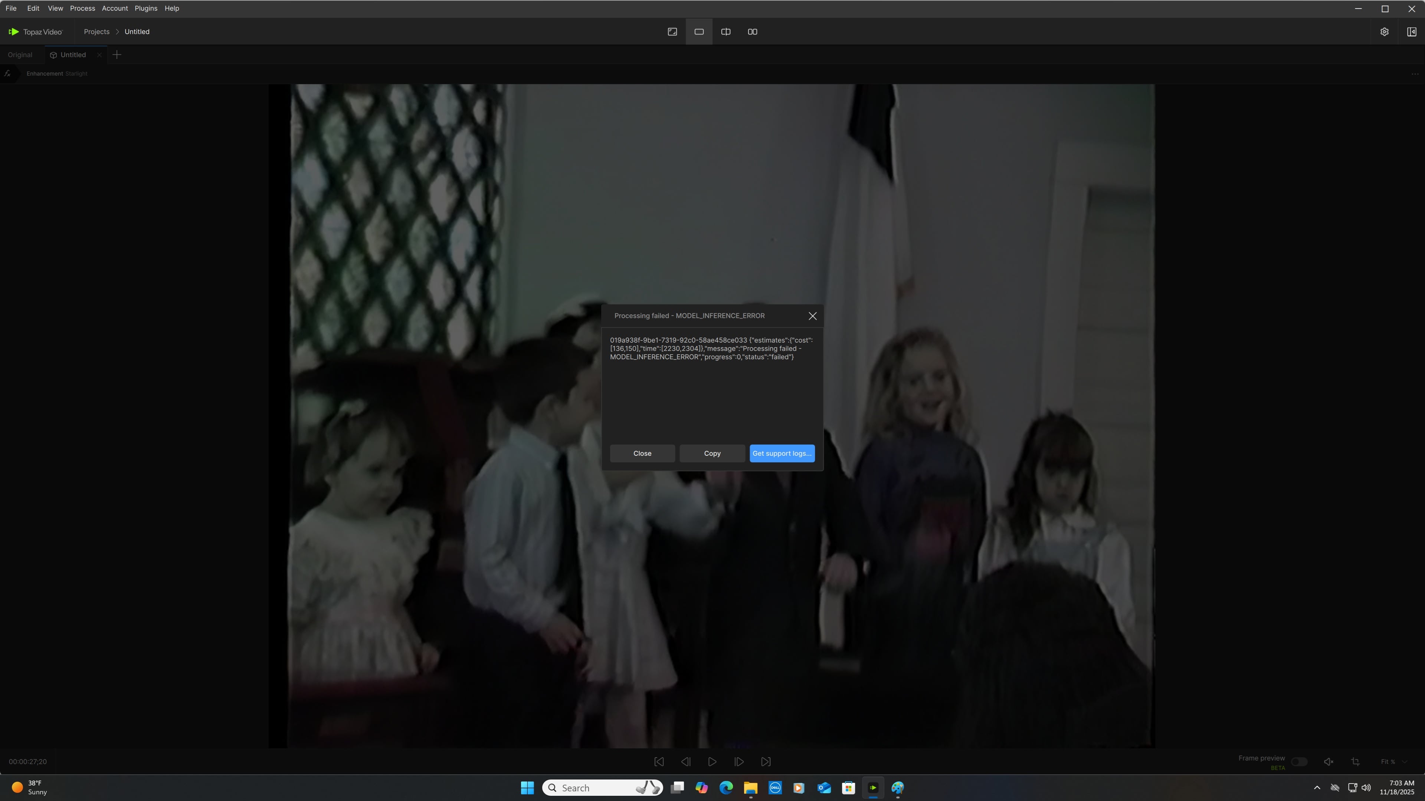Switch to the Original tab
The image size is (1425, 801).
click(20, 55)
